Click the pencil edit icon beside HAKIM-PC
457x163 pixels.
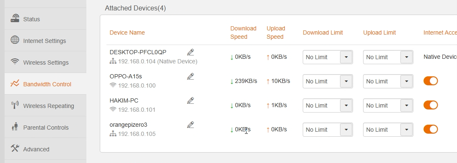click(x=190, y=100)
